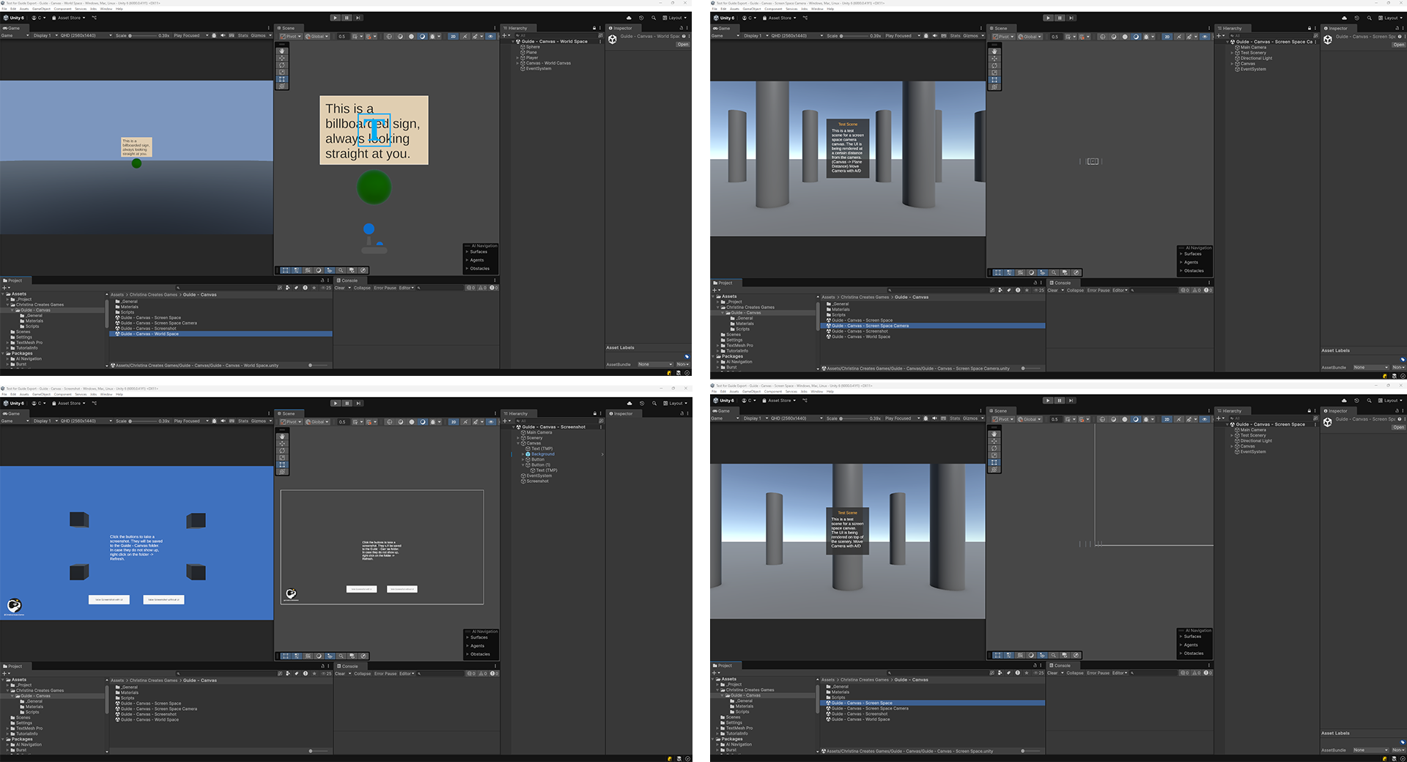The height and width of the screenshot is (762, 1407).
Task: Open Layout dropdown in World Space window
Action: (x=676, y=18)
